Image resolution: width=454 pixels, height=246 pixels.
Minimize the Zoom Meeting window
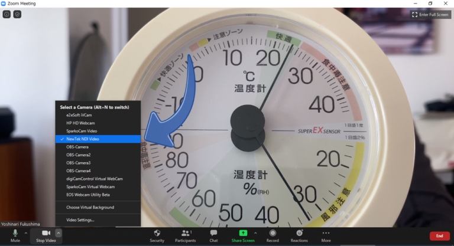416,4
